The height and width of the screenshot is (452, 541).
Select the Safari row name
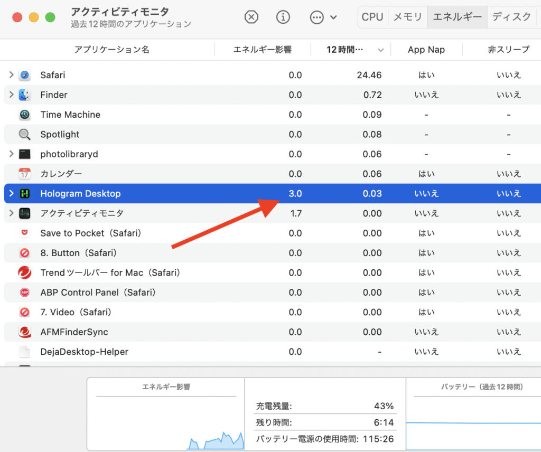52,75
